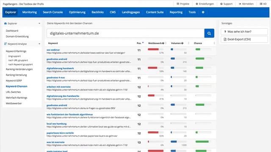Click the AD item in top bar

click(x=263, y=4)
